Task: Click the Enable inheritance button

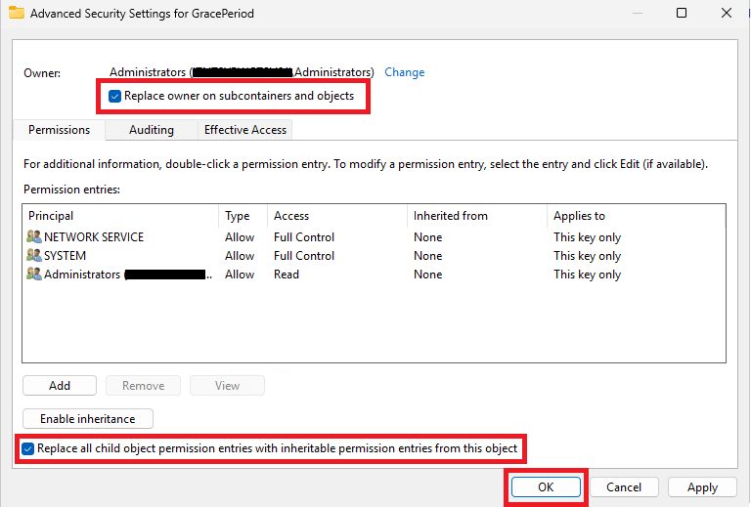Action: click(x=87, y=419)
